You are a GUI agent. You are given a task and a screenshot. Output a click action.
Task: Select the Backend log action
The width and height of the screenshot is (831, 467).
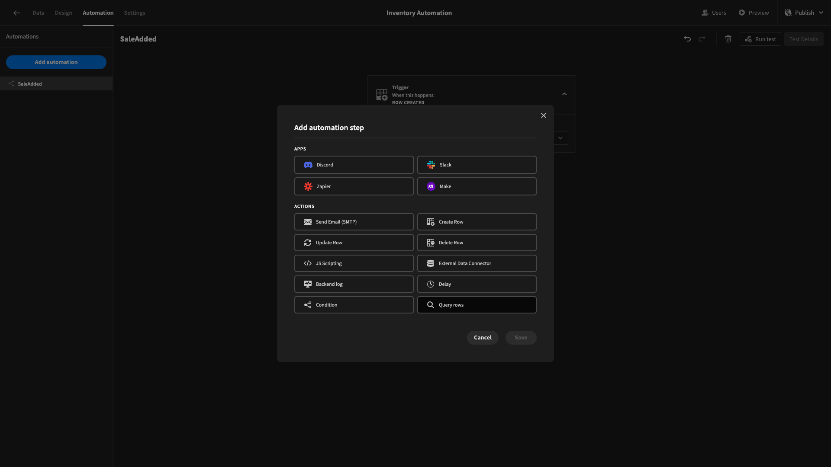click(x=354, y=284)
